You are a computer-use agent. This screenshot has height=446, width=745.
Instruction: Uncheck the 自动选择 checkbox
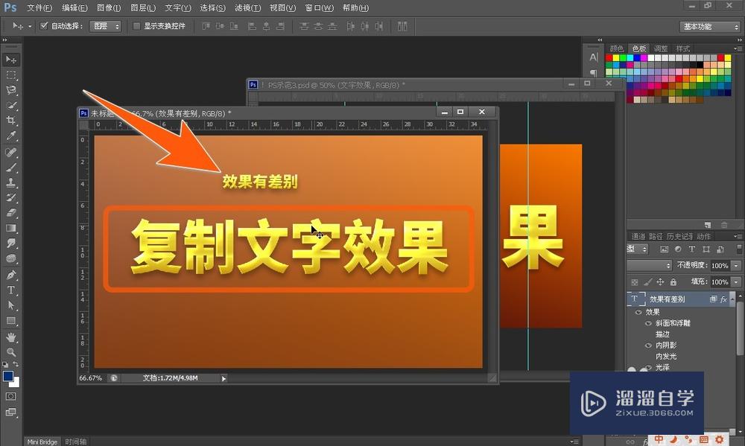pyautogui.click(x=44, y=26)
